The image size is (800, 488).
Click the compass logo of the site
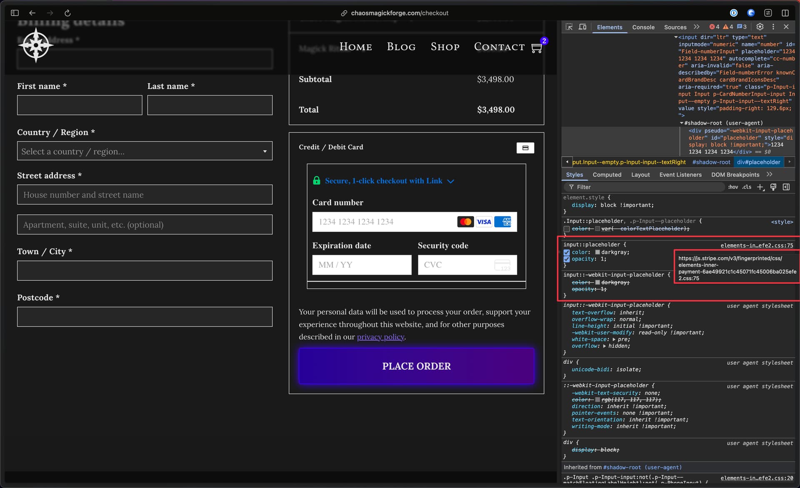coord(36,45)
